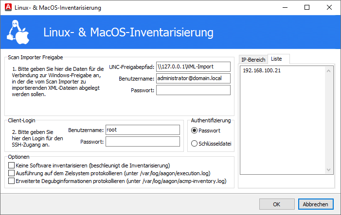
Task: Click the UNC-Freigabepfad input field
Action: [x=193, y=66]
